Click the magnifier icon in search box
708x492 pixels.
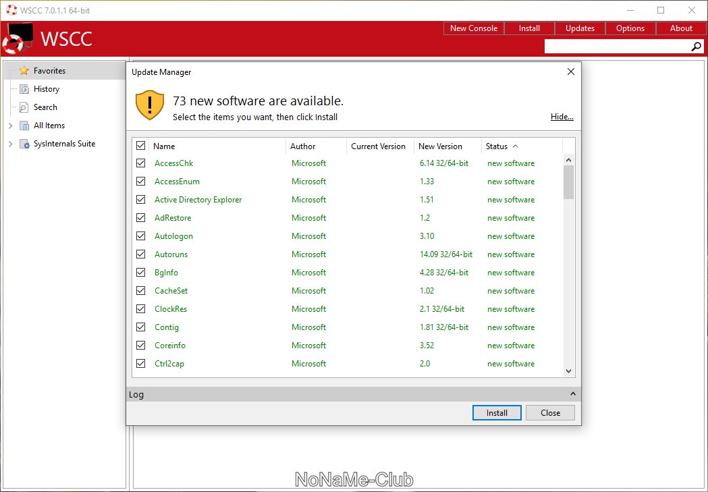697,47
